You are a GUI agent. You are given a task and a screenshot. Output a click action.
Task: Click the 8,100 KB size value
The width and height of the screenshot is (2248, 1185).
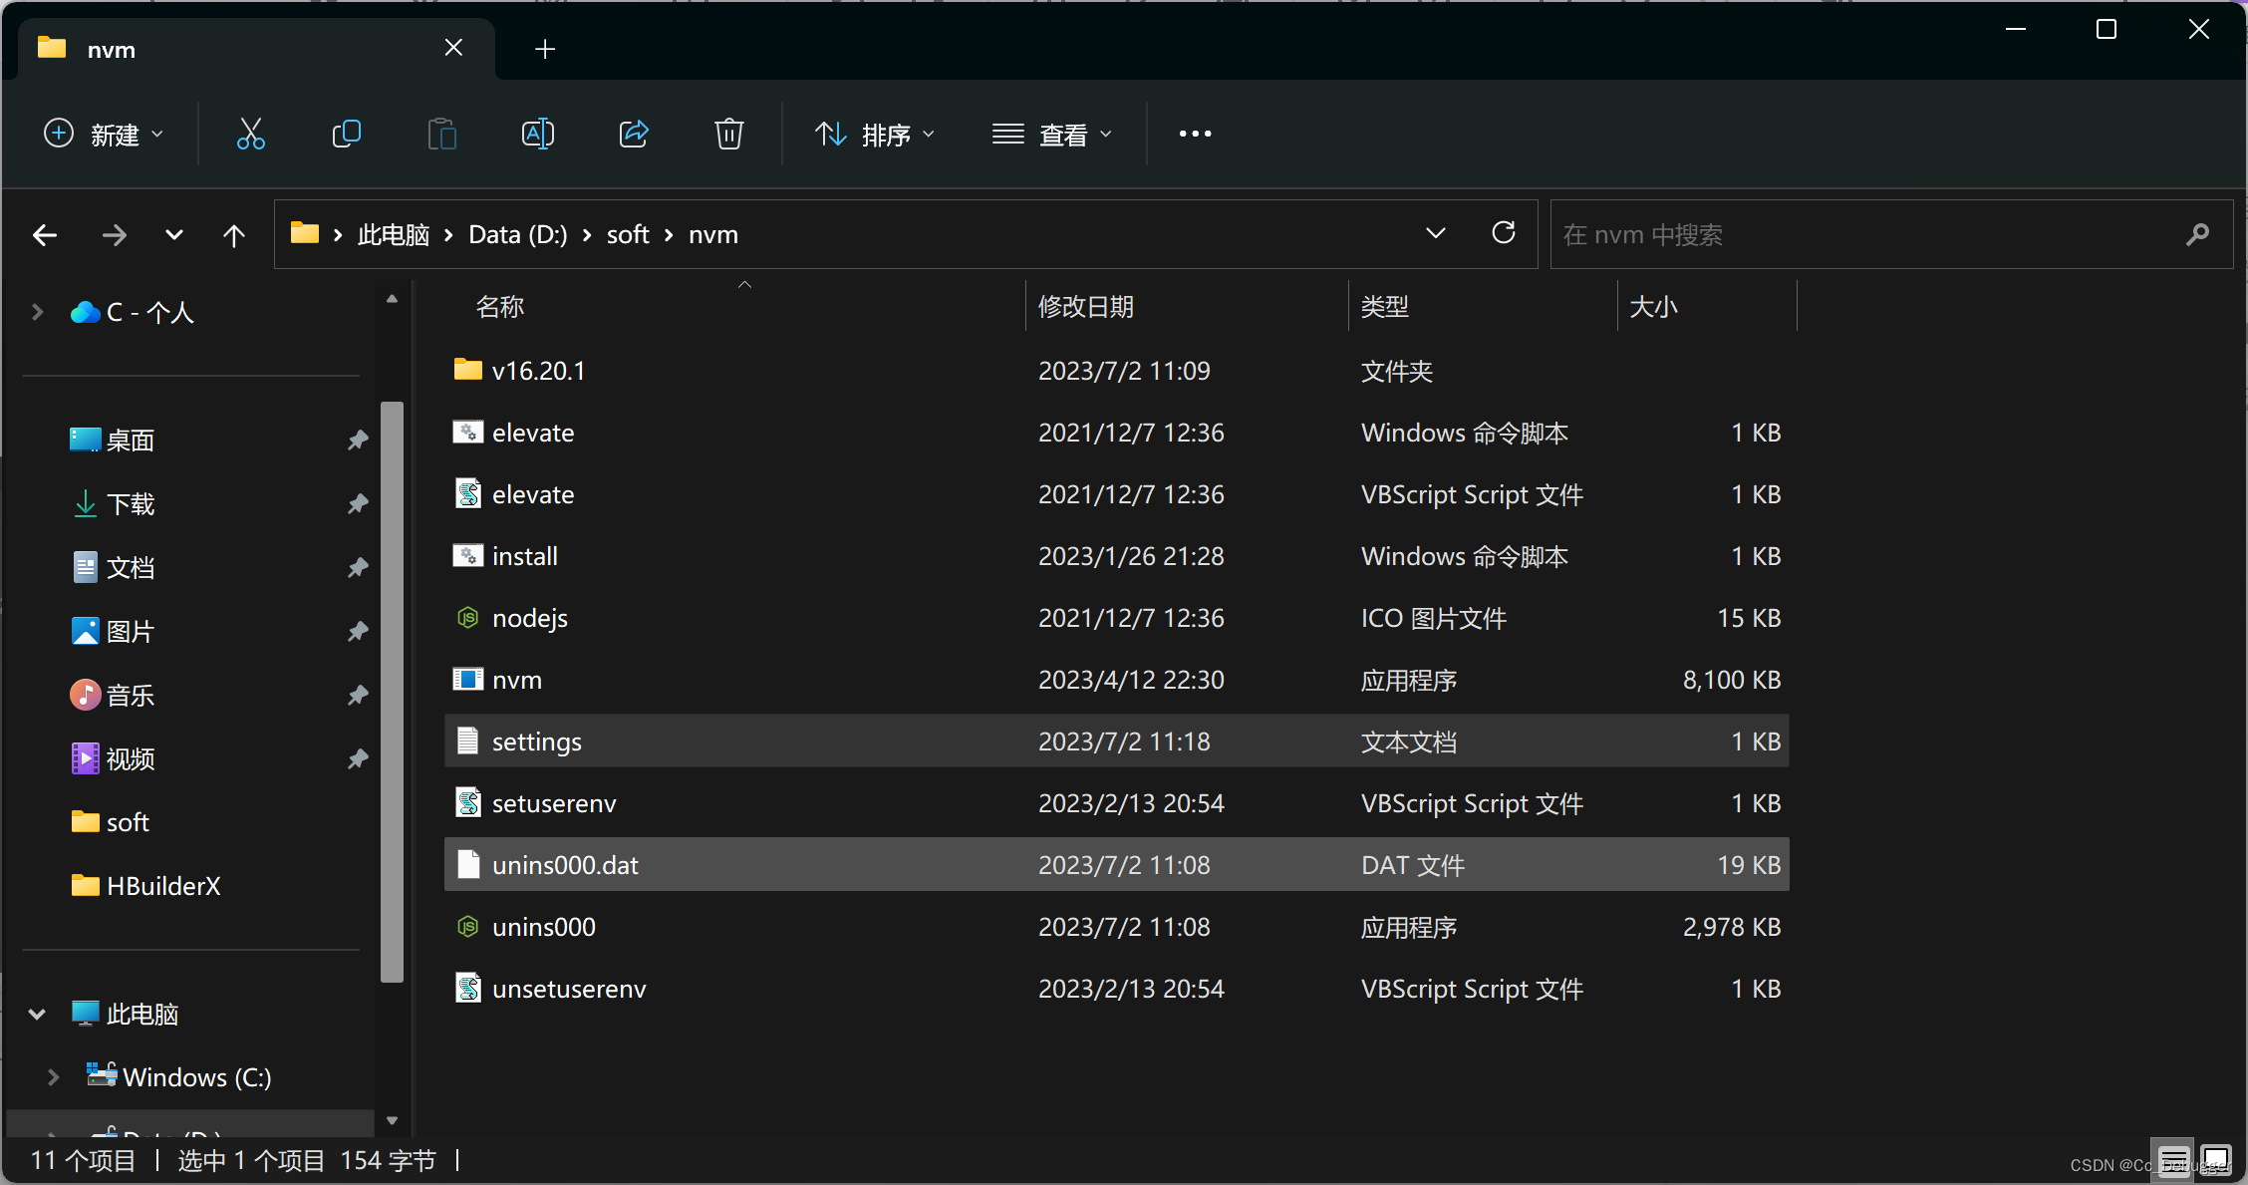(x=1731, y=680)
